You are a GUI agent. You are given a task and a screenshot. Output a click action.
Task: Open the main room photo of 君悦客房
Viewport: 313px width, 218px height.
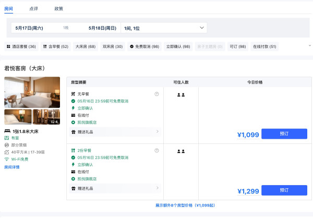click(x=32, y=92)
